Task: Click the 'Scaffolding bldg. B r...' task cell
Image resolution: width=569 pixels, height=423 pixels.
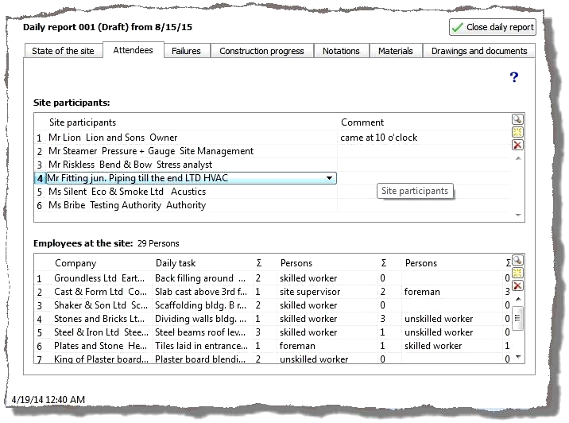Action: [201, 305]
